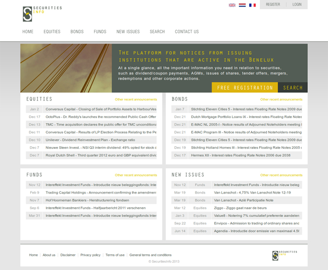The width and height of the screenshot is (328, 270).
Task: Open the Search menu item
Action: pos(157,31)
